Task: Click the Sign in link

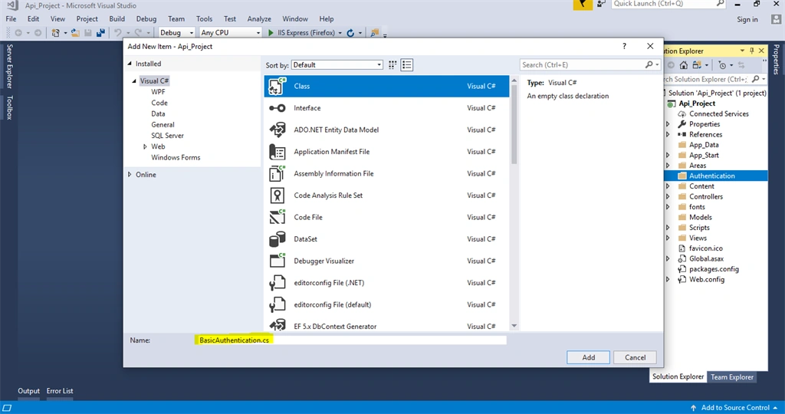Action: (x=747, y=19)
